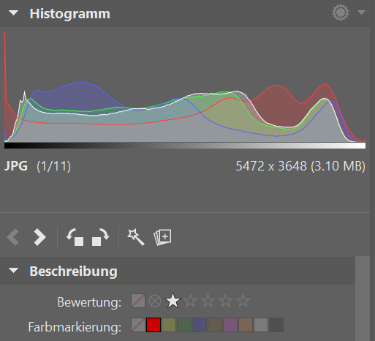The height and width of the screenshot is (341, 375).
Task: Clear the rating with the slashed box
Action: pyautogui.click(x=138, y=301)
